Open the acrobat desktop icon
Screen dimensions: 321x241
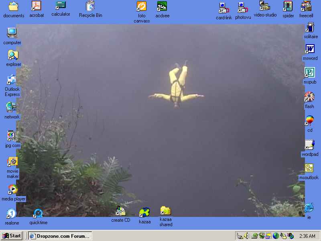[37, 6]
